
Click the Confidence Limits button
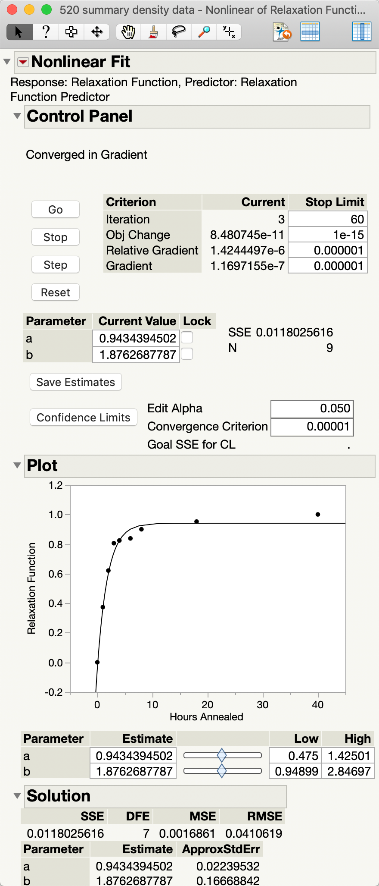click(83, 417)
